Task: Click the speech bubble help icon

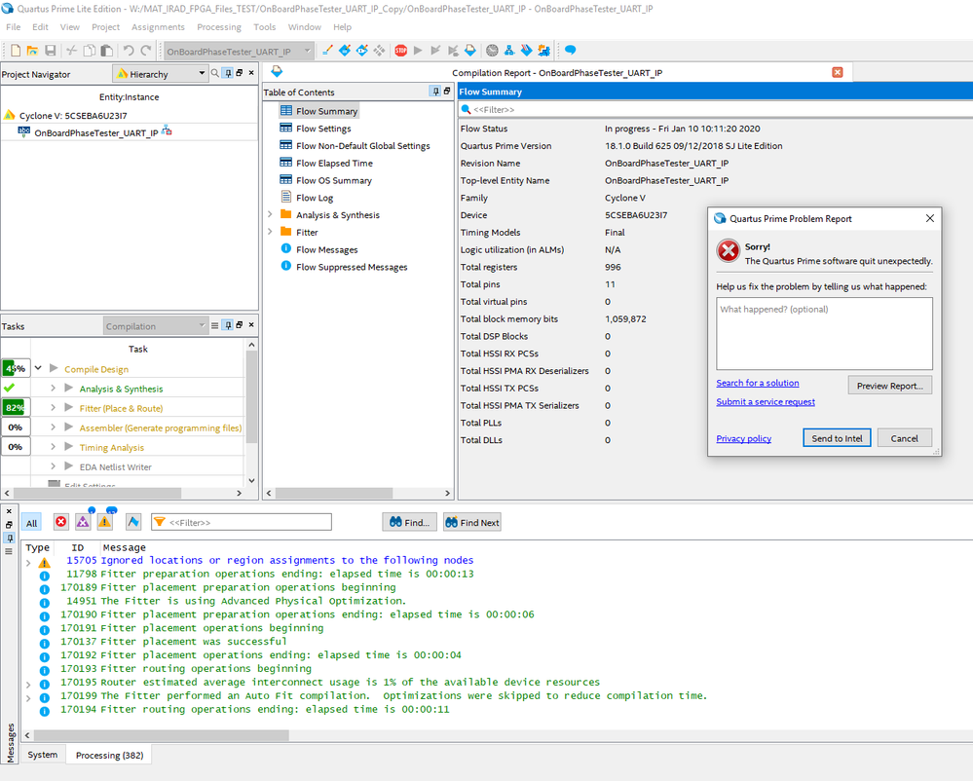Action: click(x=571, y=51)
